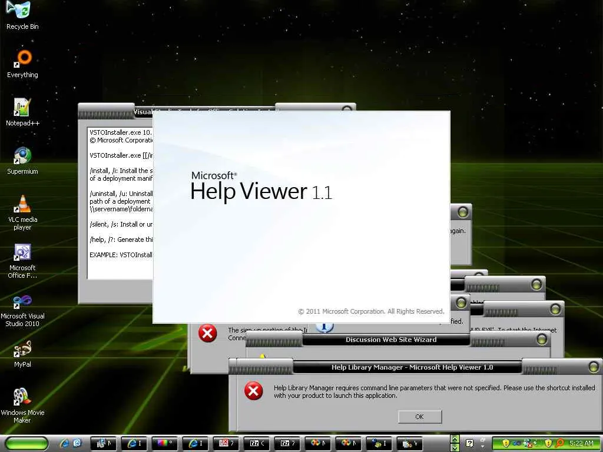Screen dimensions: 603x452
Task: Launch the Supermium browser icon
Action: (x=22, y=160)
